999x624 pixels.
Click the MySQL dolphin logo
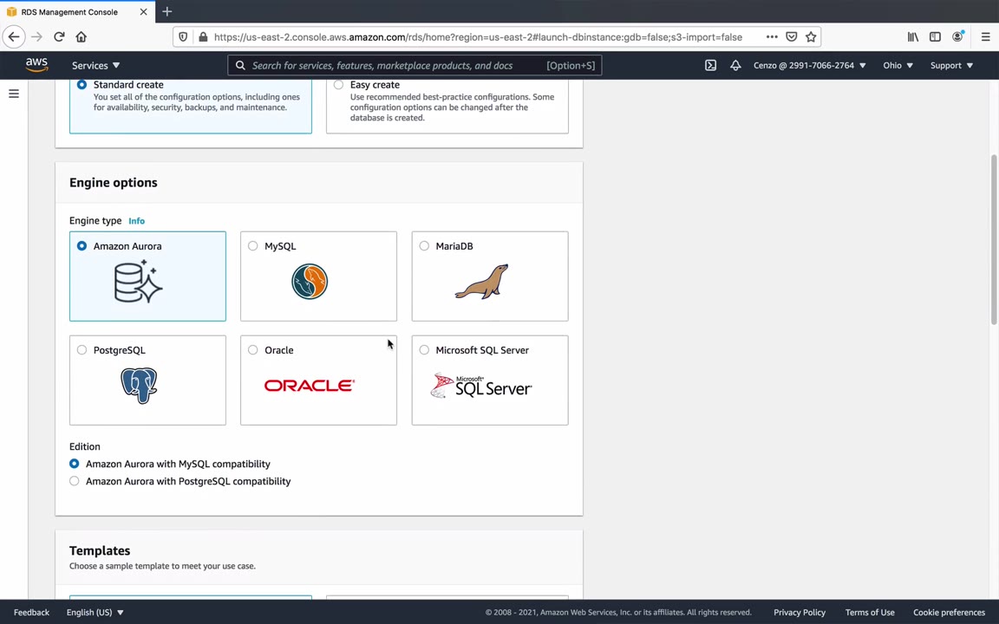click(310, 282)
